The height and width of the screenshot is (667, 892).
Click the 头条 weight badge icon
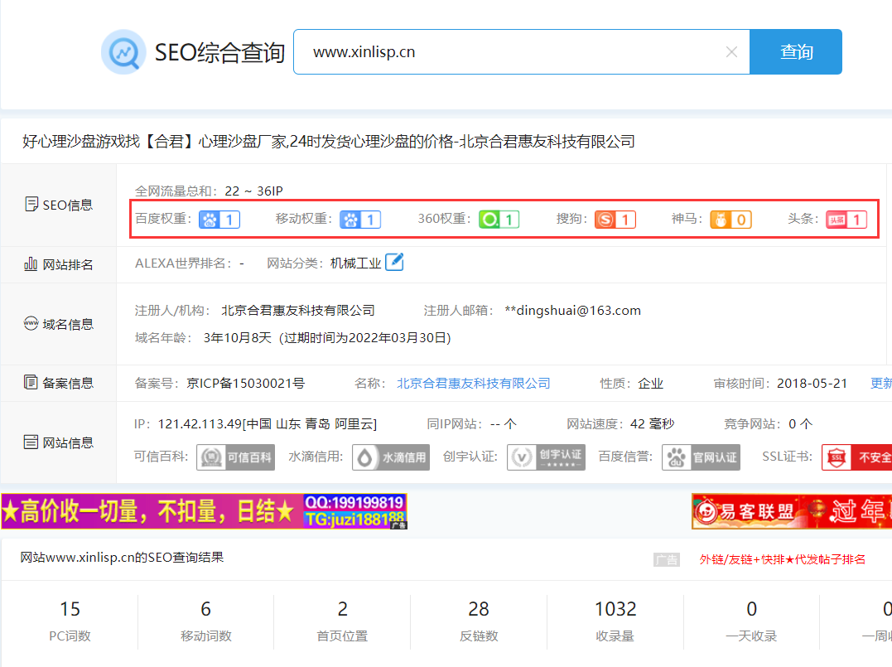coord(846,220)
